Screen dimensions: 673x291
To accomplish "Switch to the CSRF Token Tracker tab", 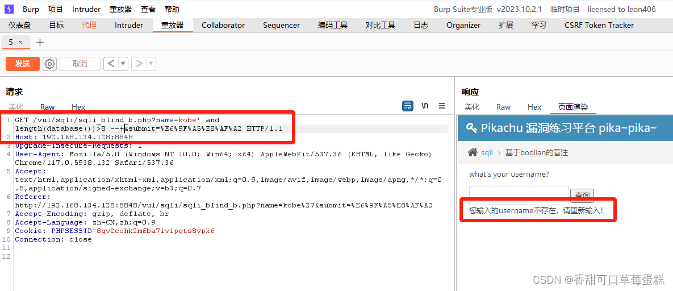I will 599,25.
